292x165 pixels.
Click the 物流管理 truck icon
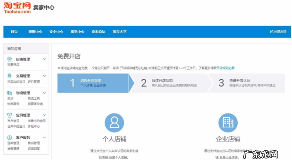(9, 93)
